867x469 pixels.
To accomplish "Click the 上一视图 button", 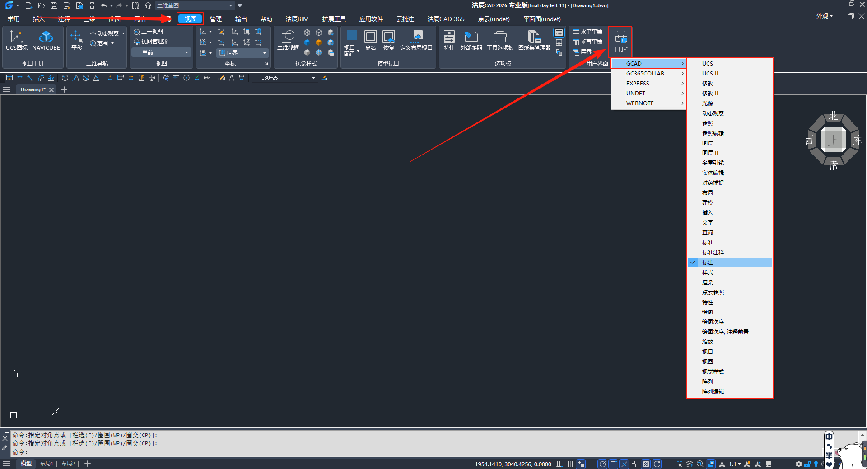I will [149, 32].
